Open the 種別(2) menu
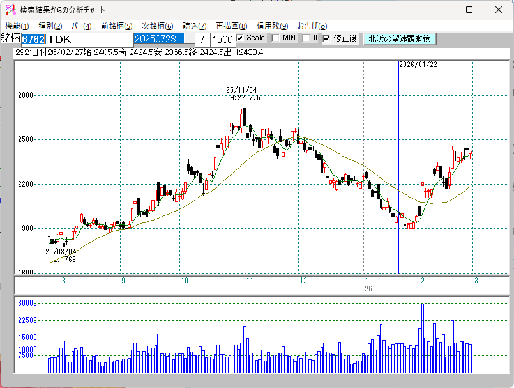This screenshot has width=514, height=388. 50,26
